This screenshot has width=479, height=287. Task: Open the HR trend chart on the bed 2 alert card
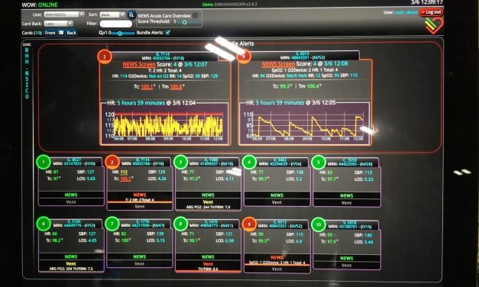(165, 124)
